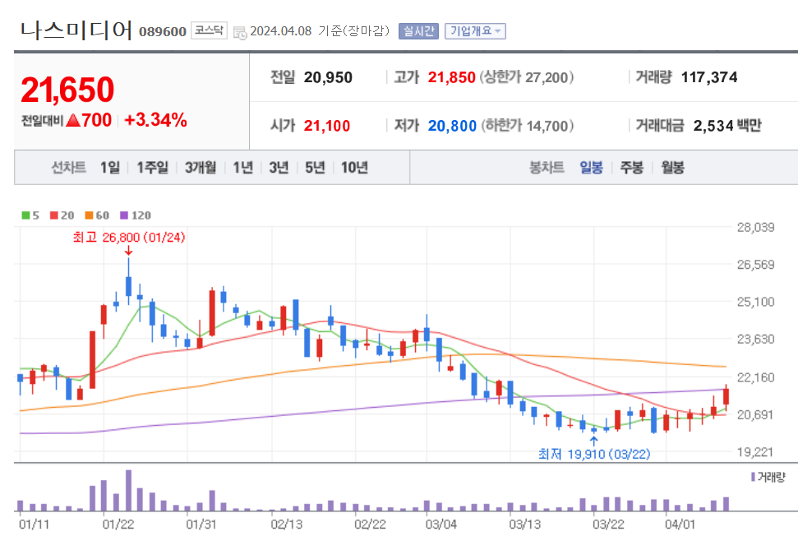
Task: Click the 나스미디어 stock name title
Action: coord(76,30)
